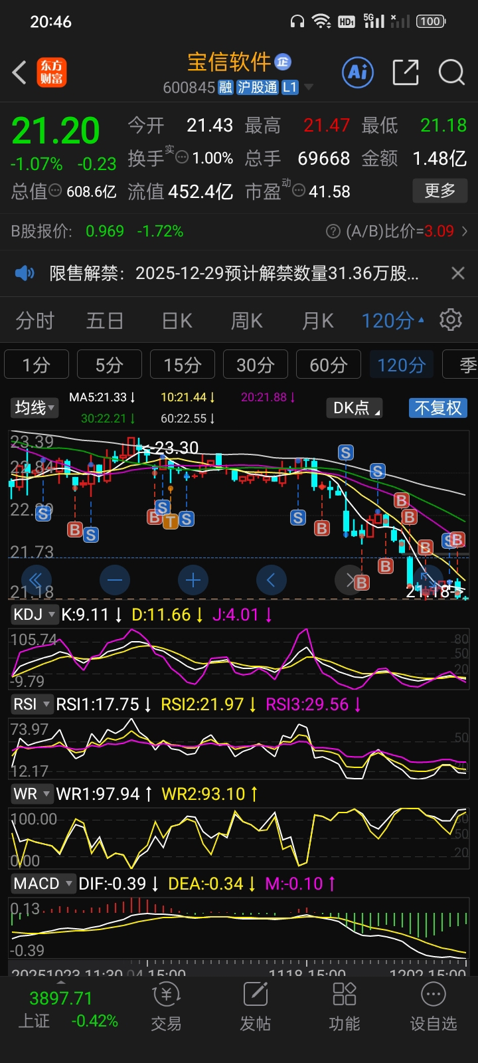Switch to 月K tab
The width and height of the screenshot is (478, 1063).
317,321
